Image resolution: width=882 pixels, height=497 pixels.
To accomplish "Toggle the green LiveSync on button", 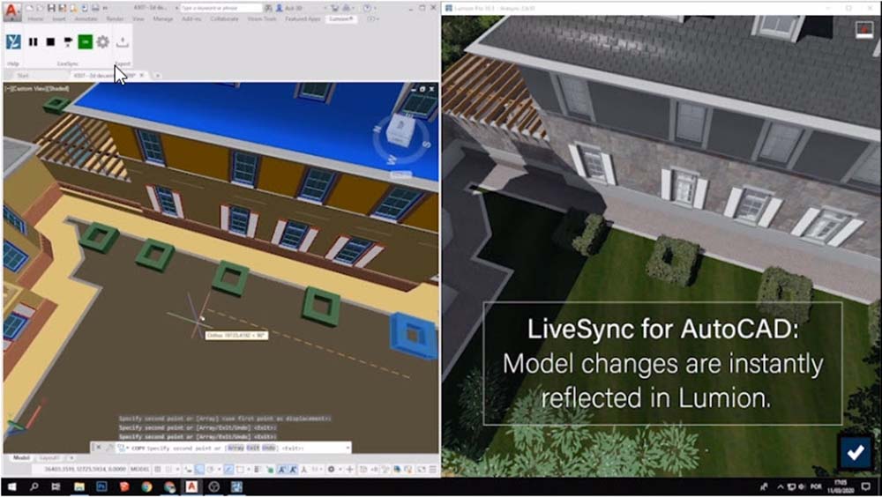I will (x=85, y=41).
